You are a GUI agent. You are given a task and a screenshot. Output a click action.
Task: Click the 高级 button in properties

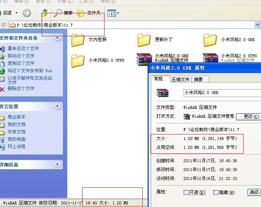point(254,192)
